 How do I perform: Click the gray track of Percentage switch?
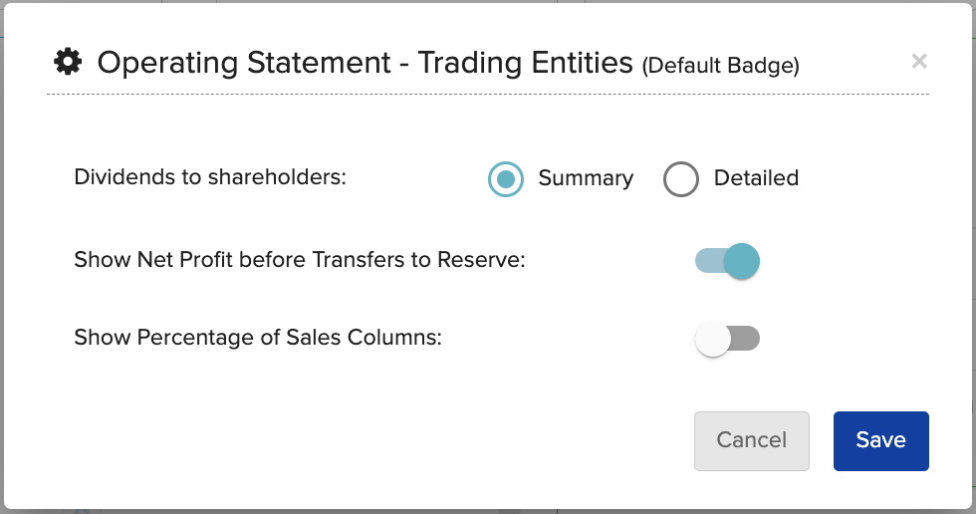tap(745, 339)
